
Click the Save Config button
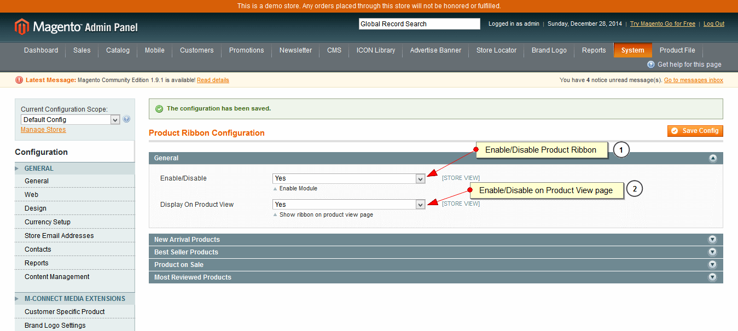coord(695,131)
